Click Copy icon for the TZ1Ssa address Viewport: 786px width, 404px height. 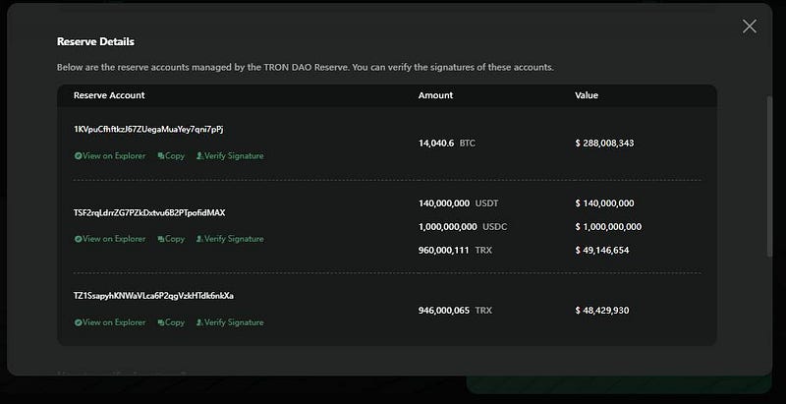[161, 322]
